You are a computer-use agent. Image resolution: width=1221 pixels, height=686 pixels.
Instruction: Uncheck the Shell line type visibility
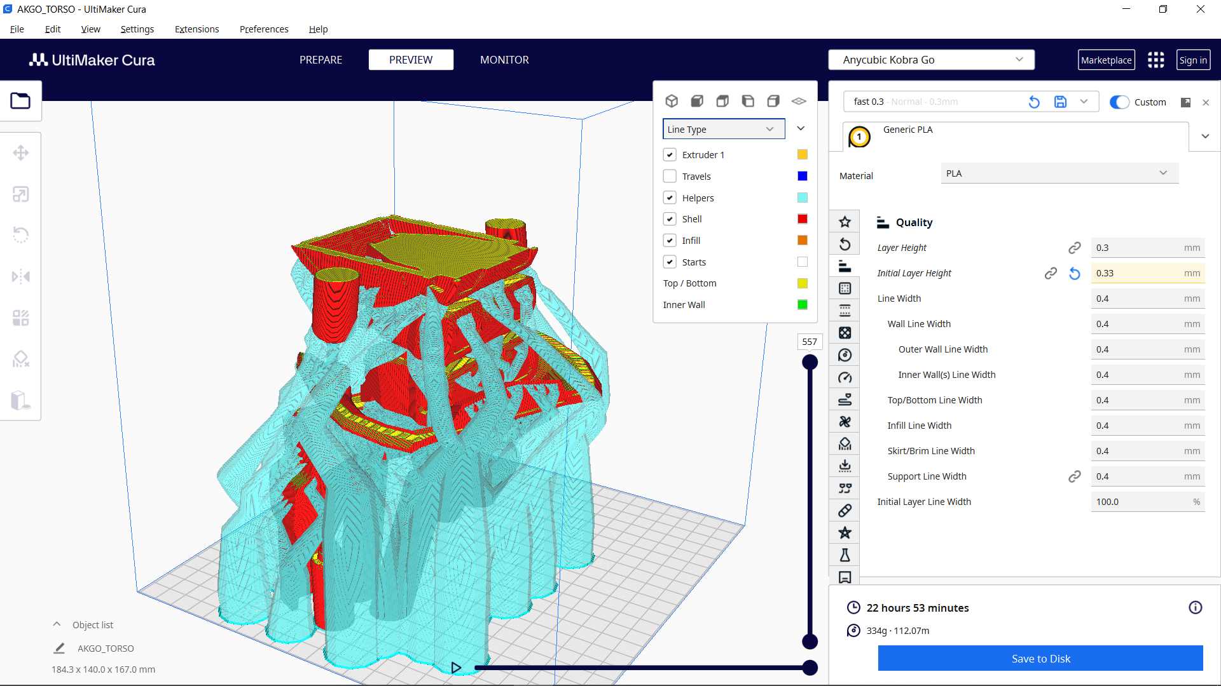point(670,219)
